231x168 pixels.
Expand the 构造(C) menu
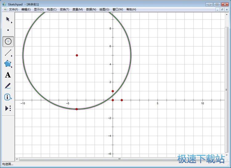pos(52,10)
